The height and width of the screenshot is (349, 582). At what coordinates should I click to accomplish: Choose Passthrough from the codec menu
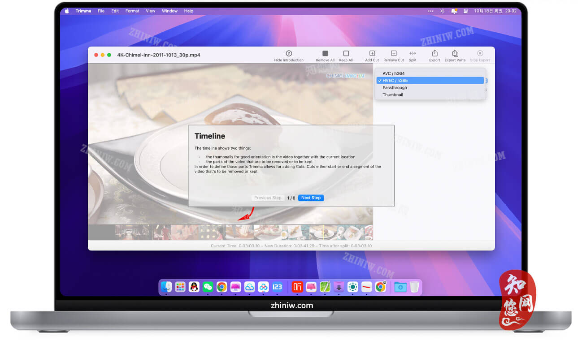[430, 88]
